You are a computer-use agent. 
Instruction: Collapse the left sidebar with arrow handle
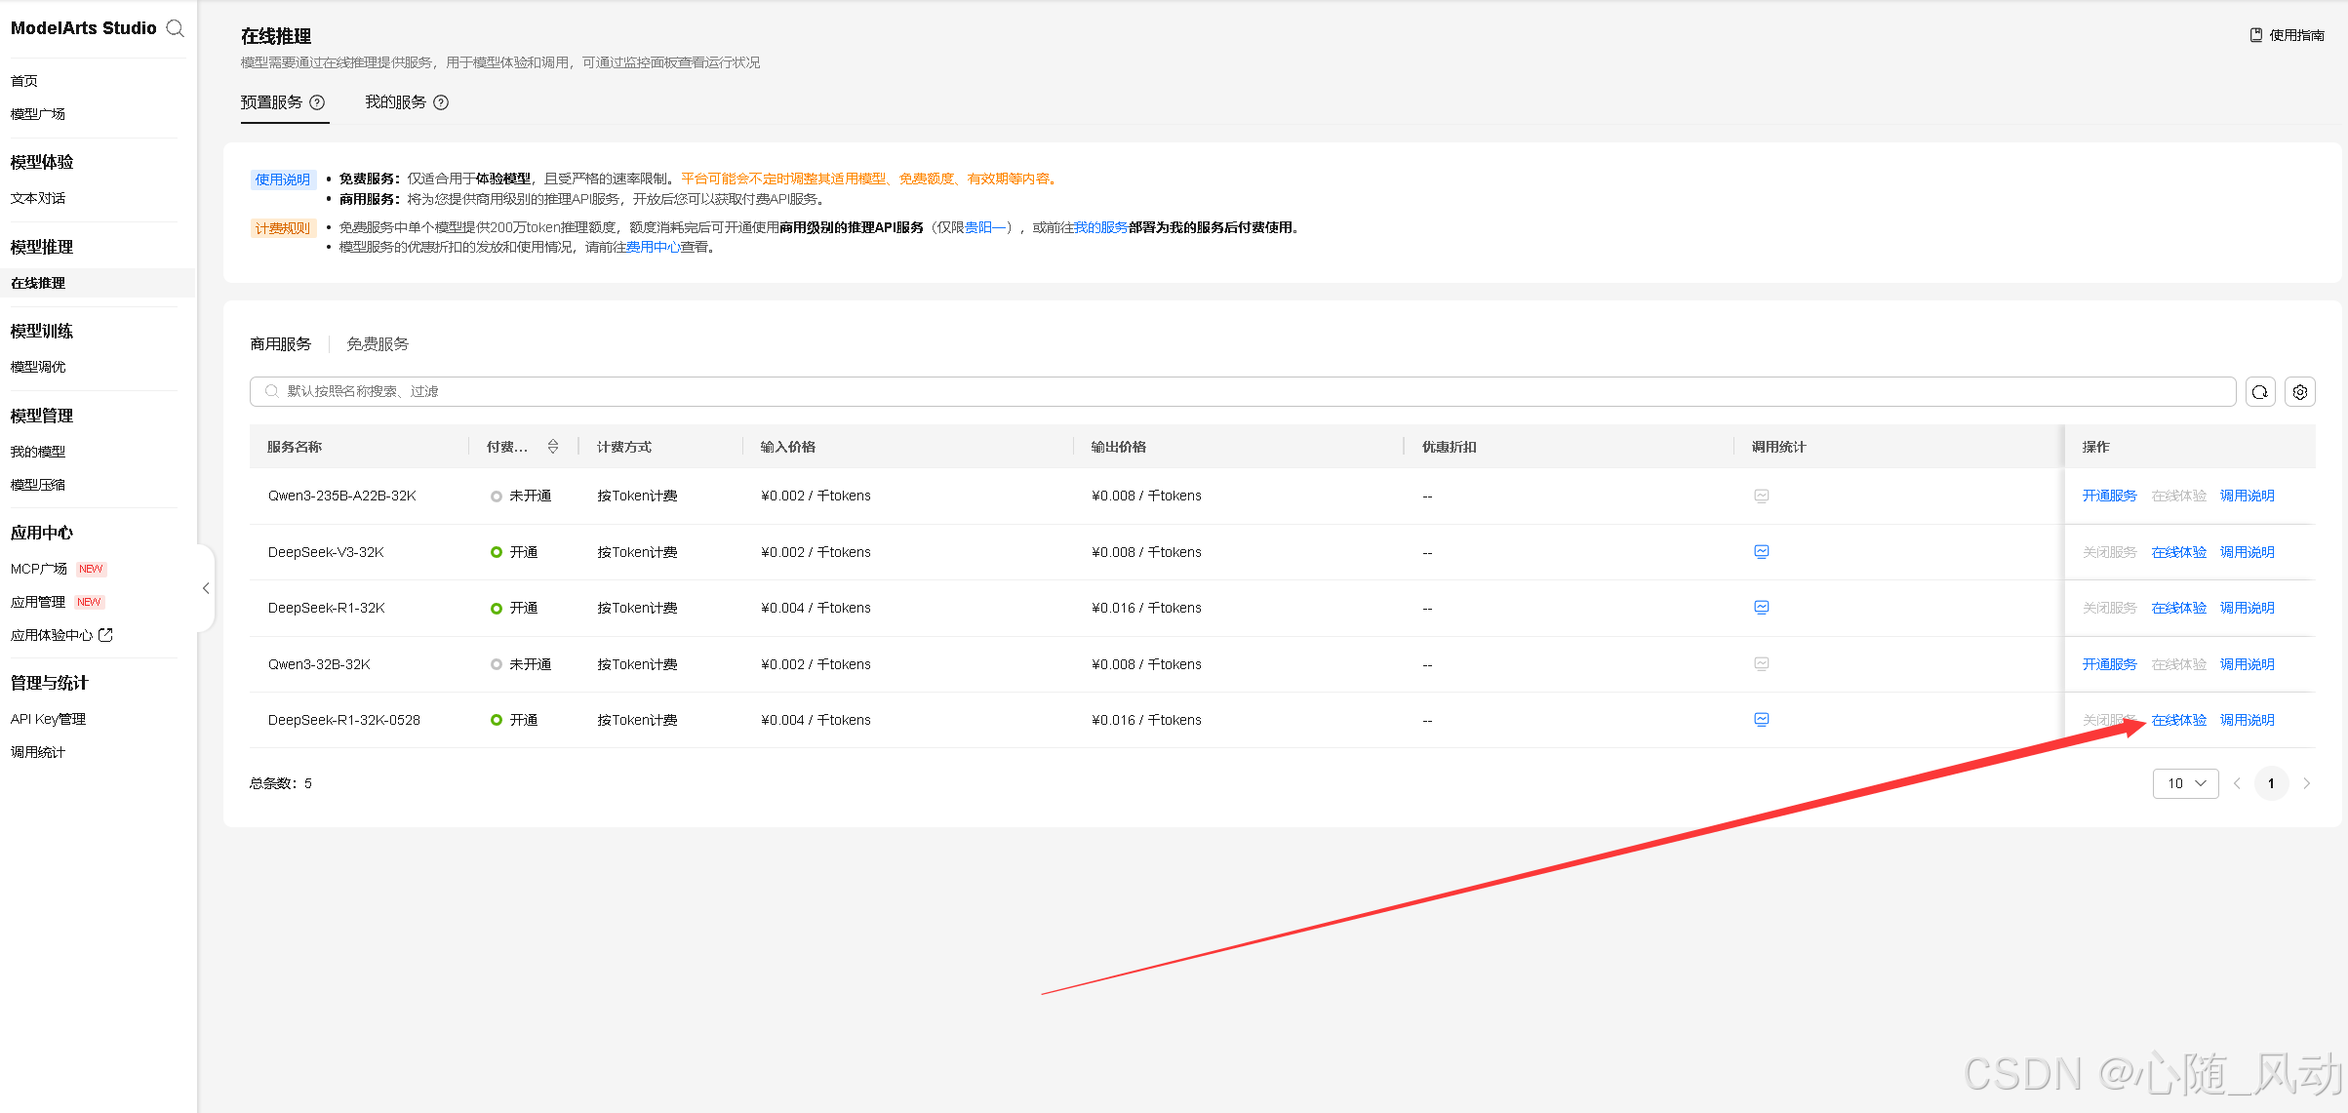pyautogui.click(x=206, y=588)
